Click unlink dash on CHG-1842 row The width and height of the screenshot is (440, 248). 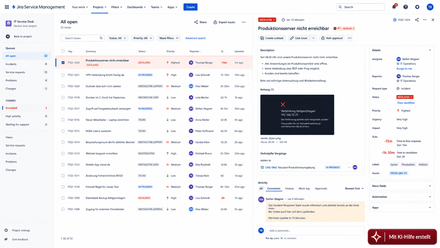(x=349, y=167)
